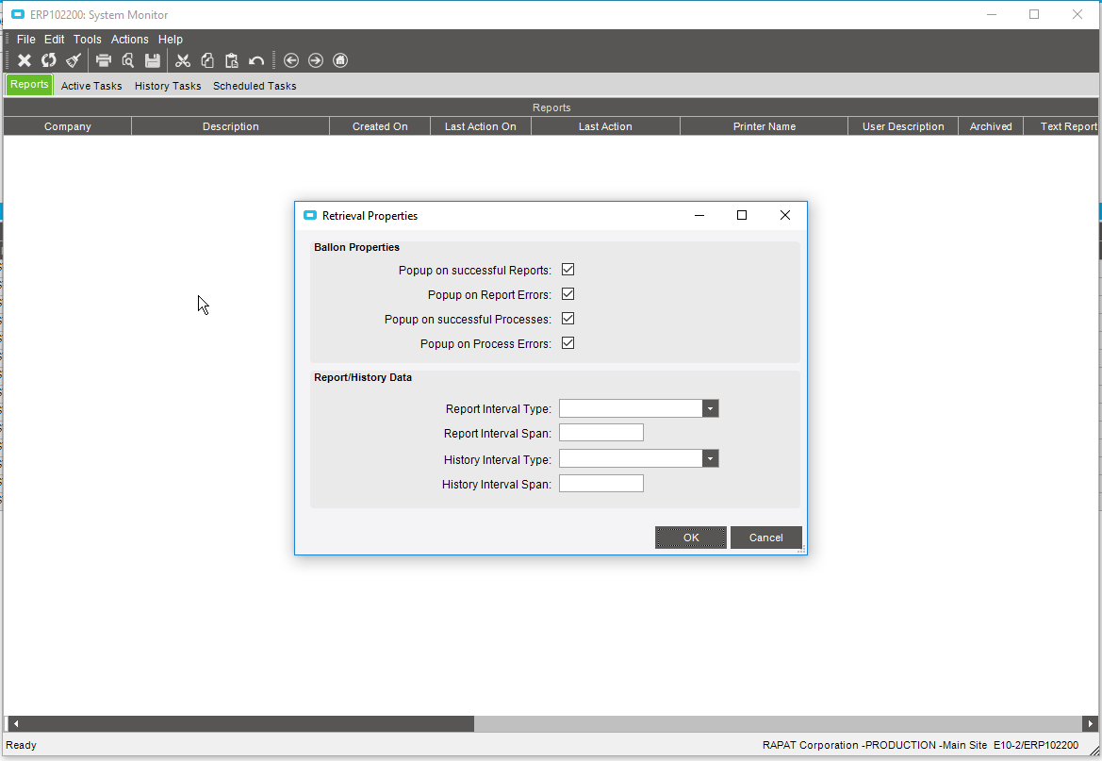This screenshot has width=1102, height=761.
Task: Click the Clear broom icon
Action: point(74,60)
